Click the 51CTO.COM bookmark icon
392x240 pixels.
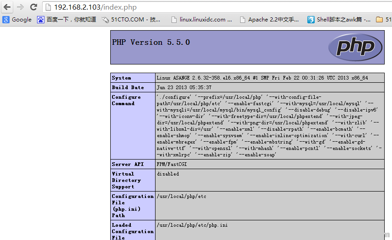coord(105,20)
